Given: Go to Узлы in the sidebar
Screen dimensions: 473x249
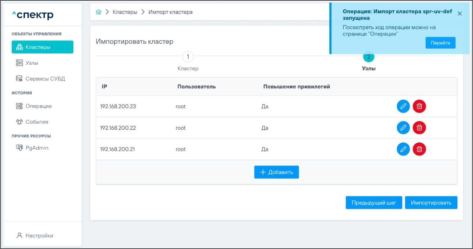Looking at the screenshot, I should (x=31, y=63).
